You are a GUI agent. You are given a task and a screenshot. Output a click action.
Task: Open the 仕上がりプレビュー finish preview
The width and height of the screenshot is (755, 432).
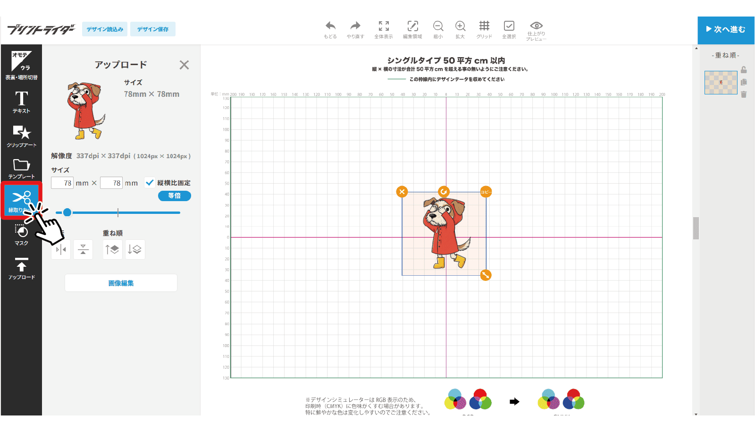coord(536,30)
